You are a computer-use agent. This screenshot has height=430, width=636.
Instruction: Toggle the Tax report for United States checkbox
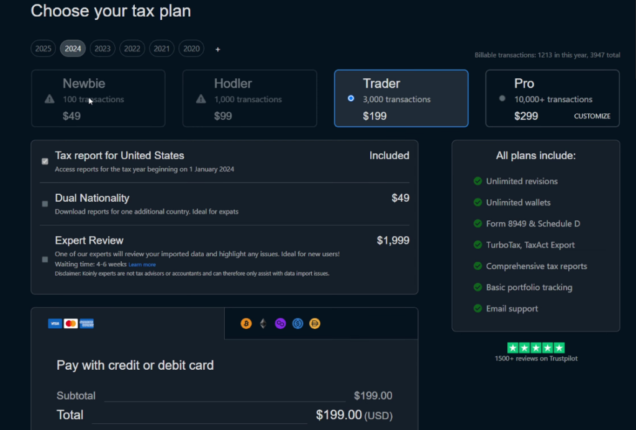[x=45, y=161]
